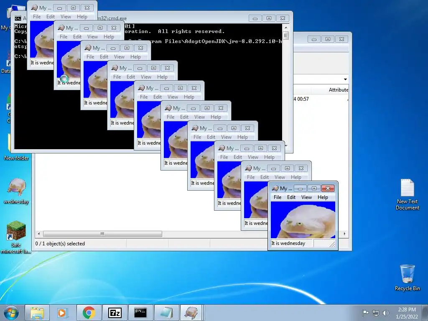Viewport: 428px width, 321px height.
Task: Click the Show desktop strip
Action: [425, 313]
